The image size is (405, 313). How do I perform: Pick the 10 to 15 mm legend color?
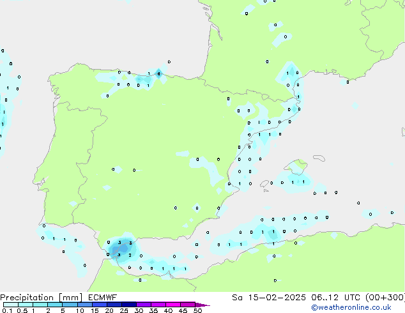tap(85, 305)
